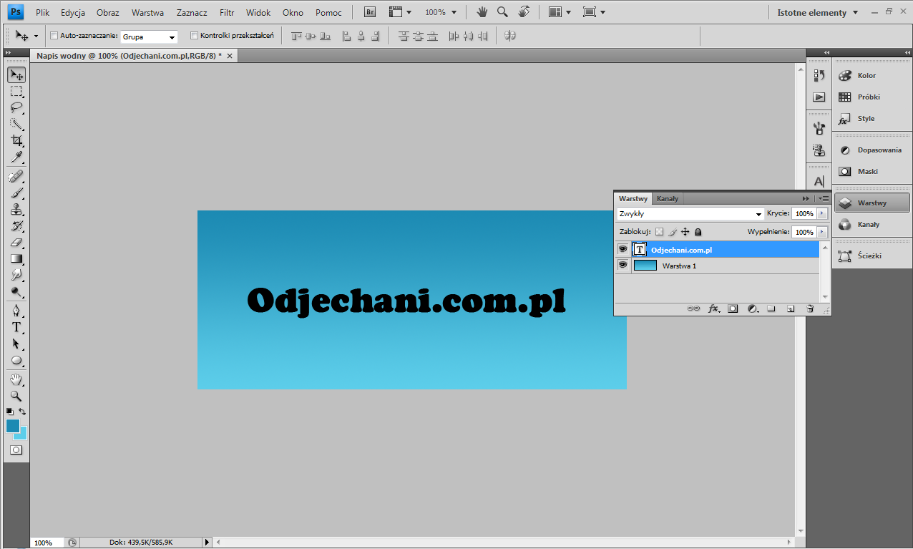Expand the Krycie opacity slider arrow
Viewport: 913px width, 549px height.
[822, 213]
